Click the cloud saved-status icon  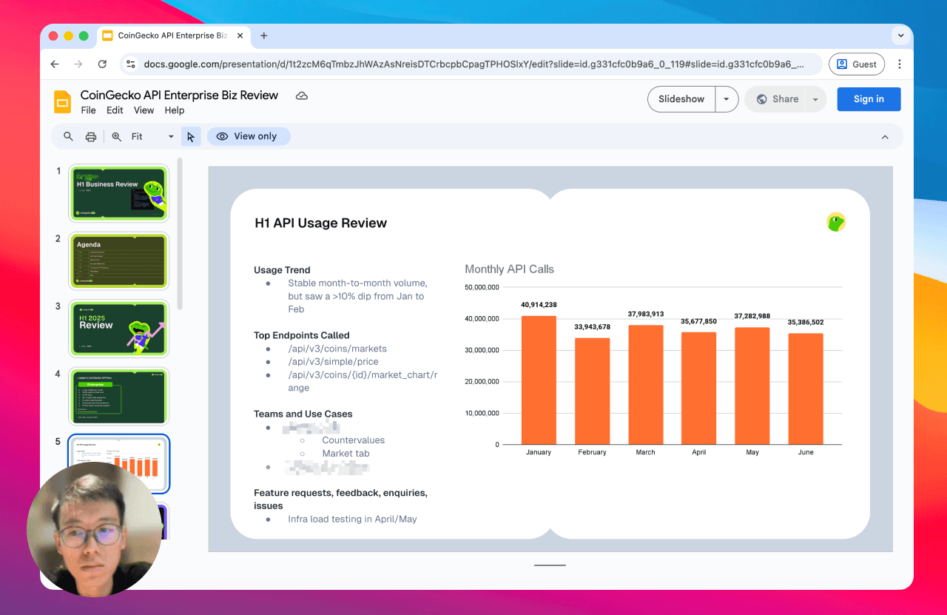coord(301,95)
